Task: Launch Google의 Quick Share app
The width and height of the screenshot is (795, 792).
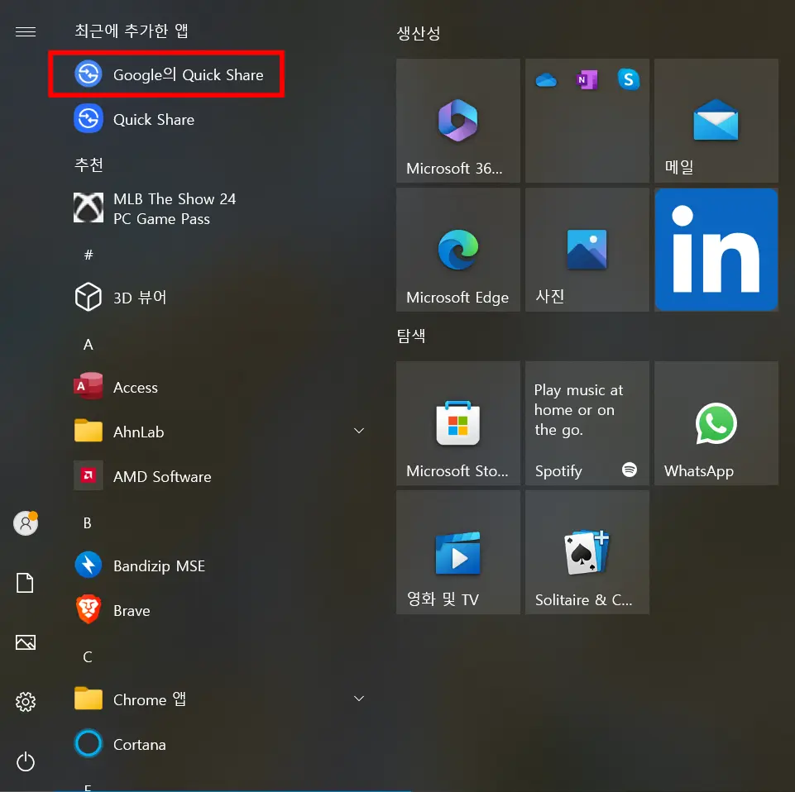Action: (167, 74)
